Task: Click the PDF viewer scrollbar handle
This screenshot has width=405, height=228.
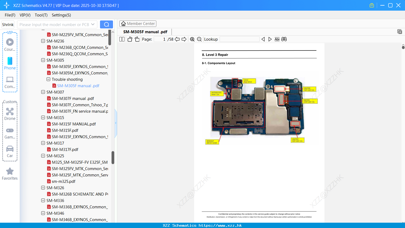Action: (403, 47)
